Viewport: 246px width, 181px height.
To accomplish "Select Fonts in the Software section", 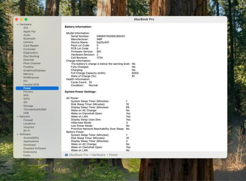I will coord(27,155).
